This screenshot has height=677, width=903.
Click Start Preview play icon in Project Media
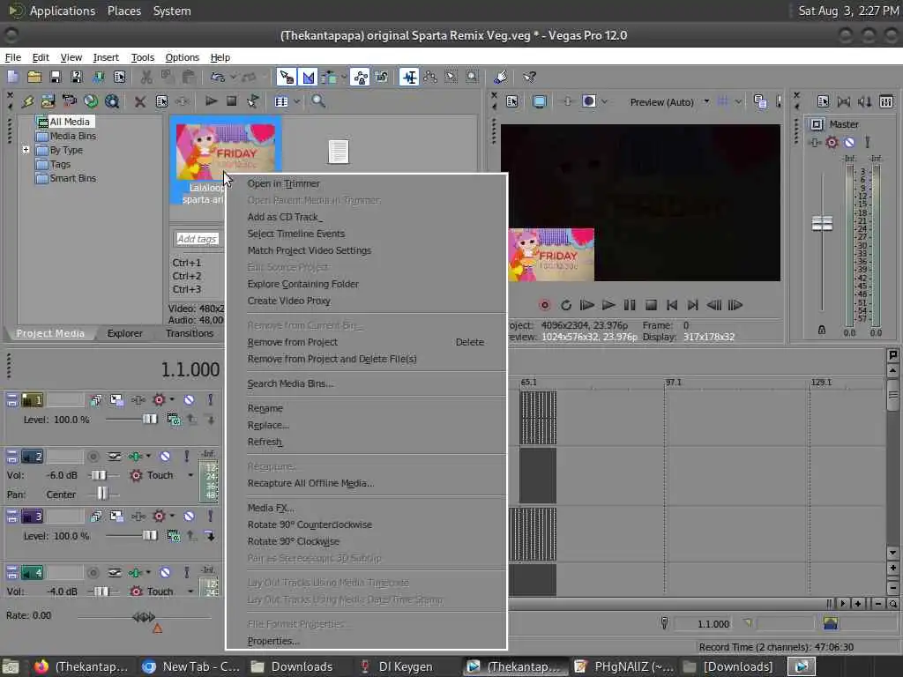(211, 101)
